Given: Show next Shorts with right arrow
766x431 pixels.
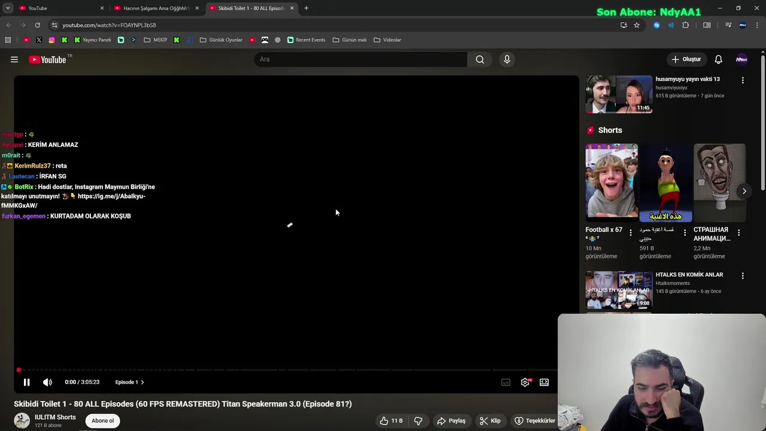Looking at the screenshot, I should [x=744, y=191].
